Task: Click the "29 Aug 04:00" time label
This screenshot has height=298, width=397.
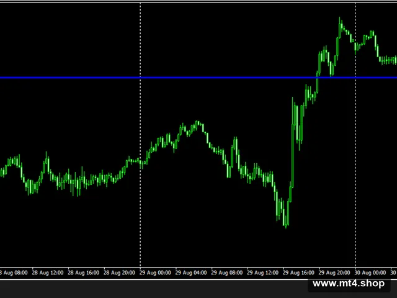Action: [x=191, y=273]
